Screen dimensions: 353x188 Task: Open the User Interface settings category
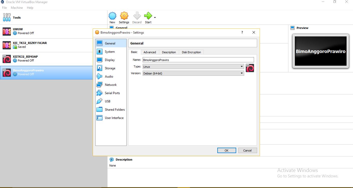(x=111, y=118)
